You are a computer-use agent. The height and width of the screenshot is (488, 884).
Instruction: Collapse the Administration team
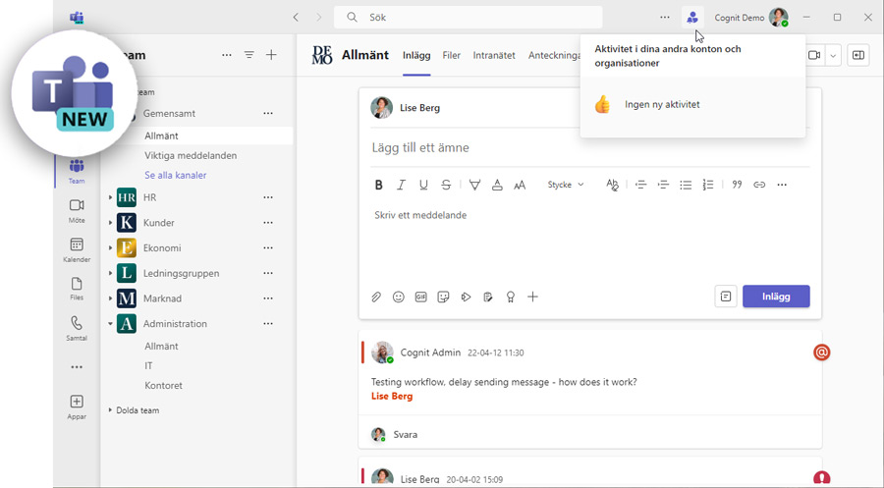[x=111, y=324]
